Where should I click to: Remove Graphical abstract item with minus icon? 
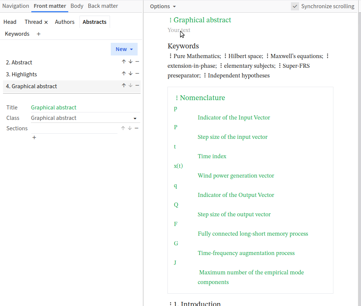pyautogui.click(x=137, y=86)
